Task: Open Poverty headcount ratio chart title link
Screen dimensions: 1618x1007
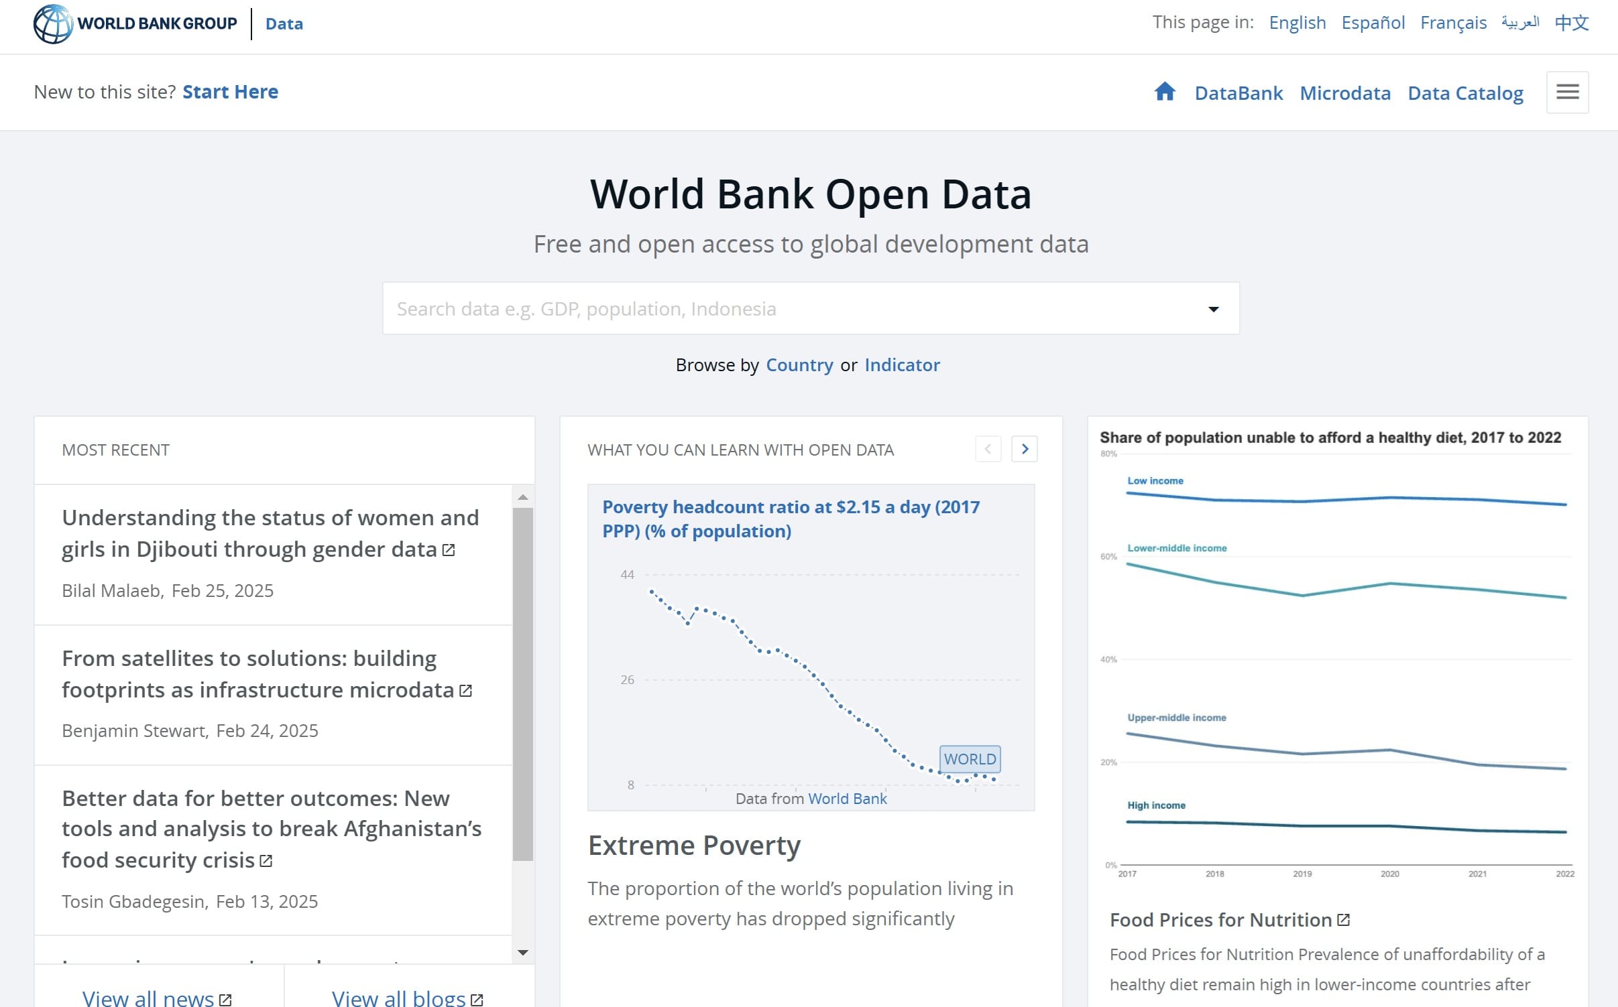Action: pyautogui.click(x=791, y=519)
